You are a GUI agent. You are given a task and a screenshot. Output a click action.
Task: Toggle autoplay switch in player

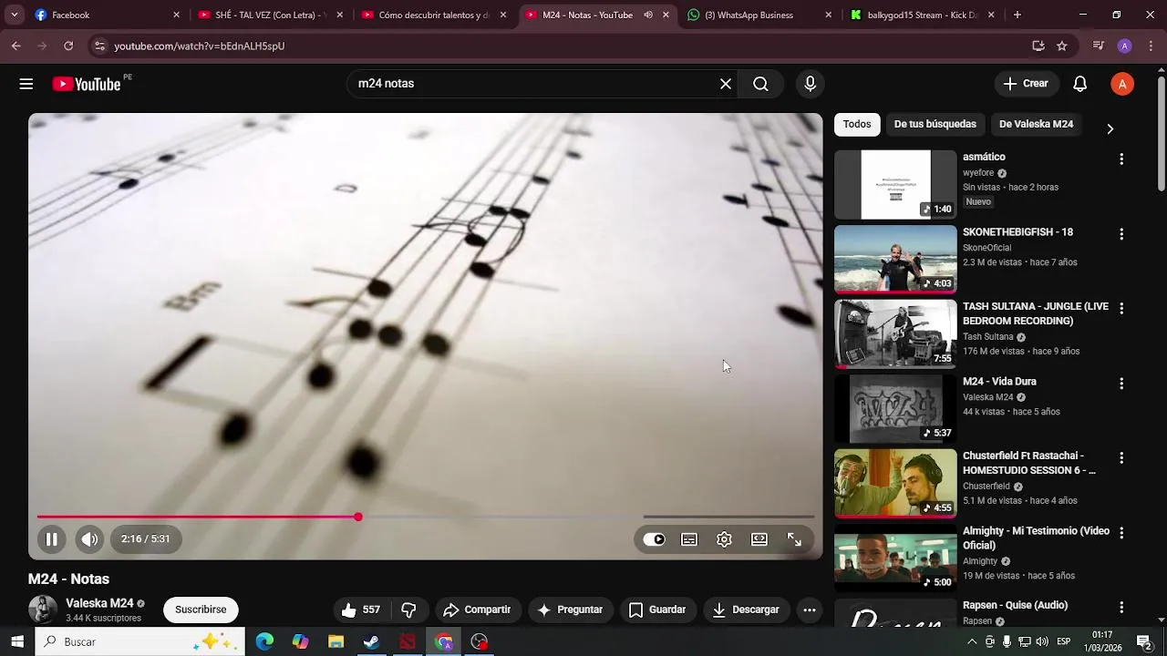tap(655, 539)
